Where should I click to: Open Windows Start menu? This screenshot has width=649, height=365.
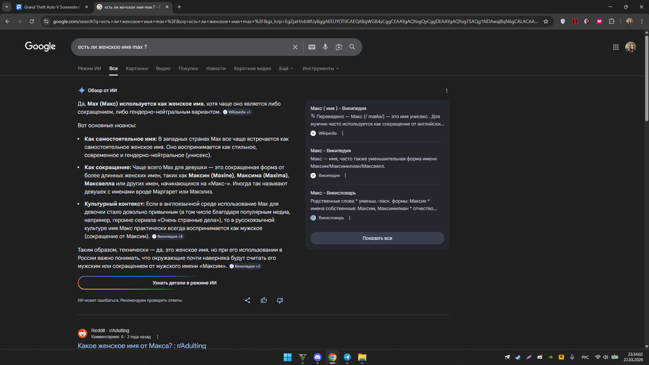pos(287,357)
